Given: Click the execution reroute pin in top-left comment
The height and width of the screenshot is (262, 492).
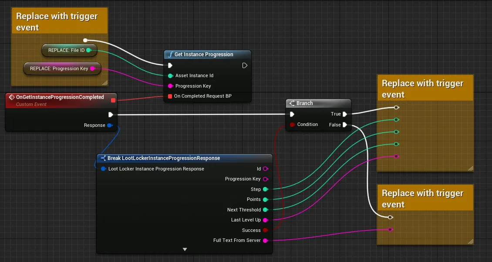Looking at the screenshot, I should point(85,40).
